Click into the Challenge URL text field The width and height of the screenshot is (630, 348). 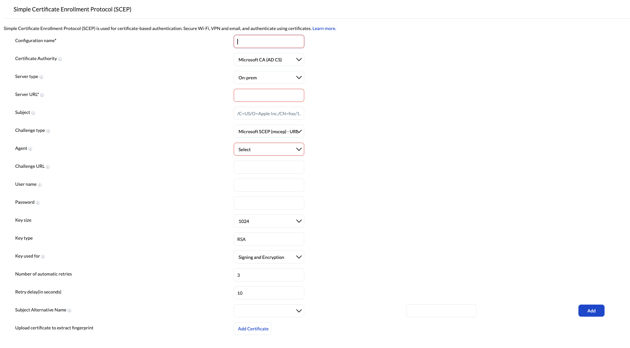[x=269, y=167]
